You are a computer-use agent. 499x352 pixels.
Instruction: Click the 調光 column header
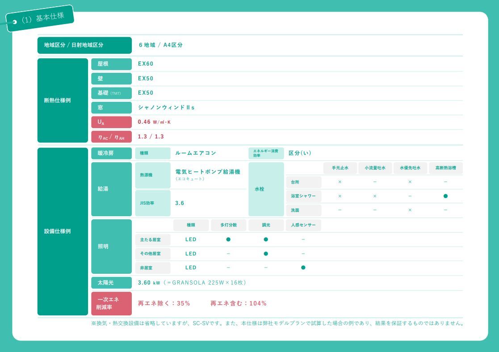click(x=266, y=225)
